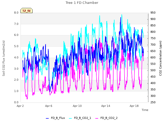Click the 450 right axis value

(x=153, y=77)
